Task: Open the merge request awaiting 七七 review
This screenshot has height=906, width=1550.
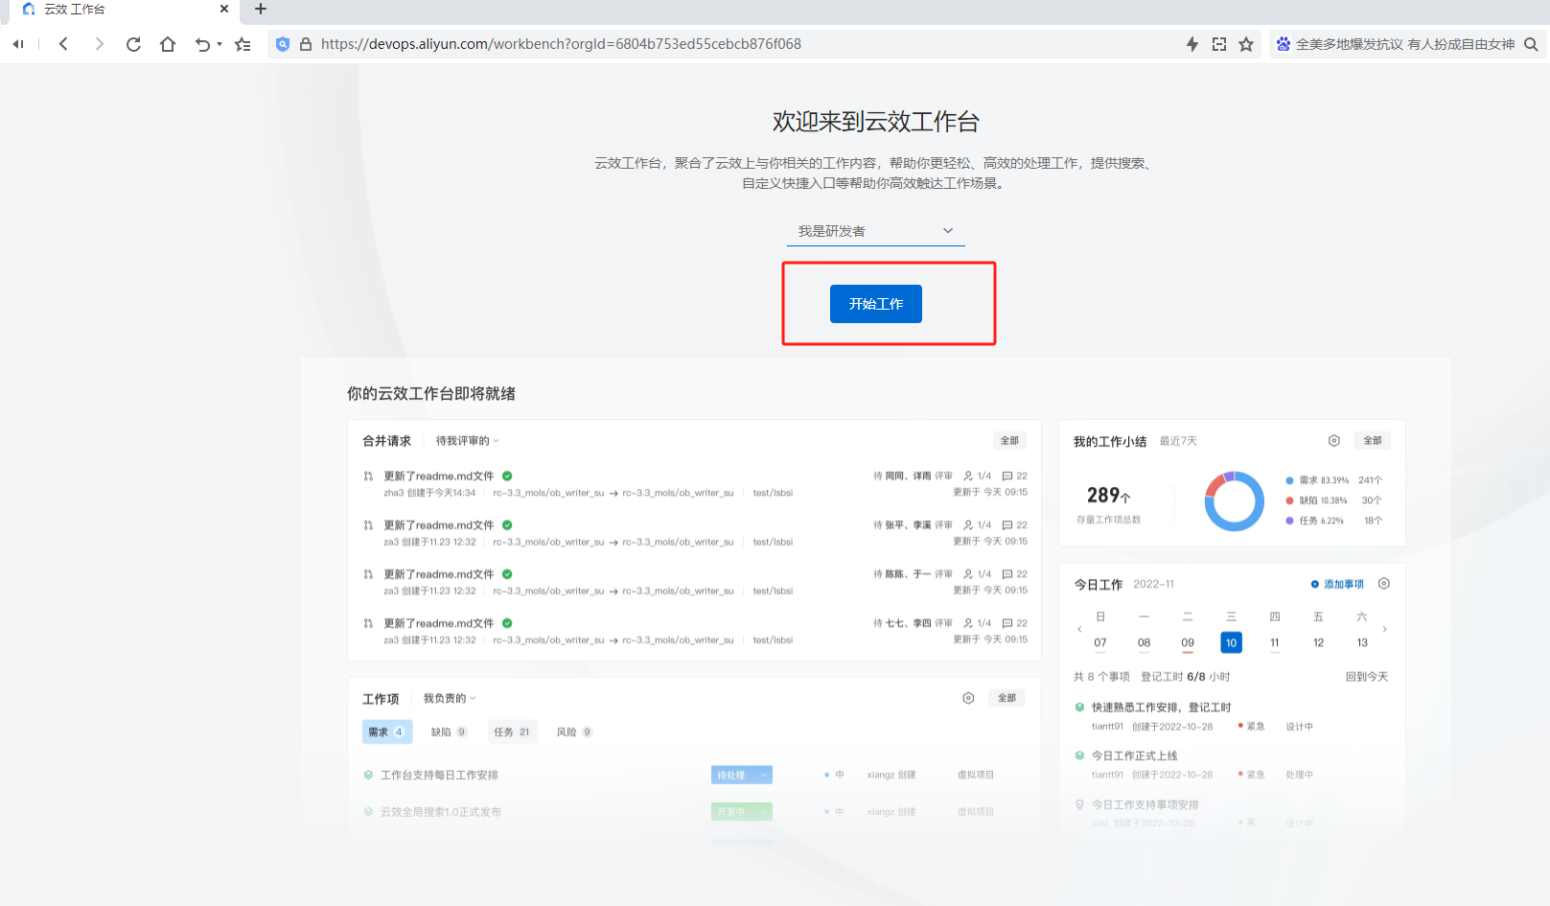Action: click(439, 622)
